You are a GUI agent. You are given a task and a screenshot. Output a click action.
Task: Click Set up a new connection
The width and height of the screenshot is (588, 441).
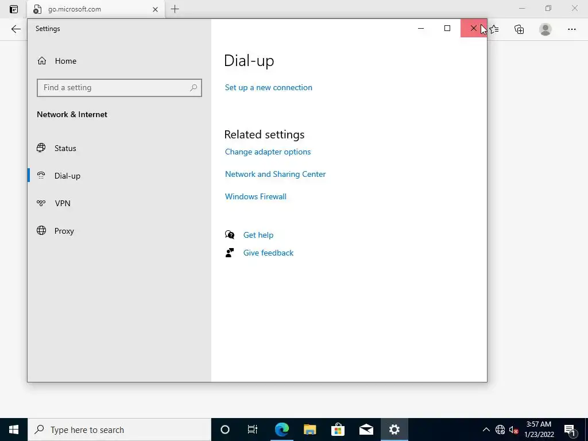pyautogui.click(x=269, y=87)
